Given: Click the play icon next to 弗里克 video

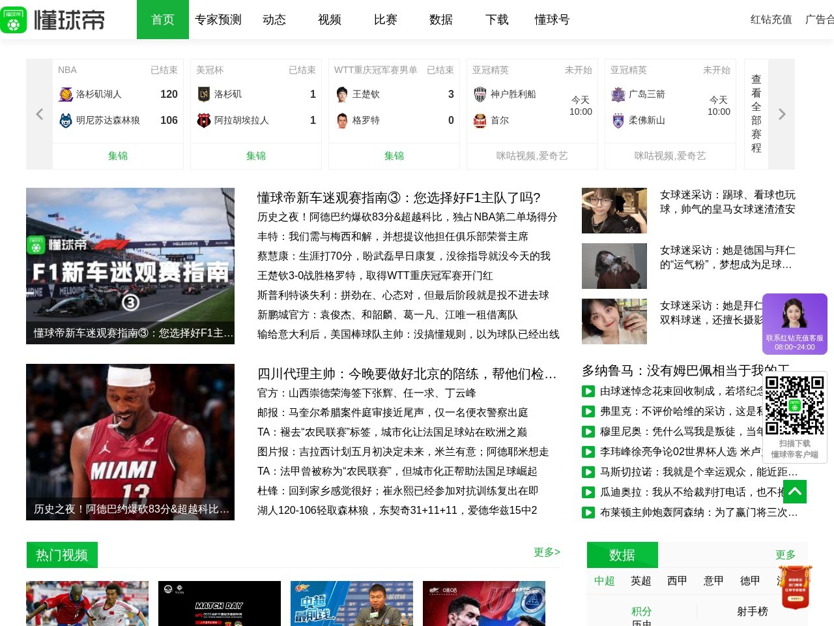Looking at the screenshot, I should pyautogui.click(x=588, y=411).
